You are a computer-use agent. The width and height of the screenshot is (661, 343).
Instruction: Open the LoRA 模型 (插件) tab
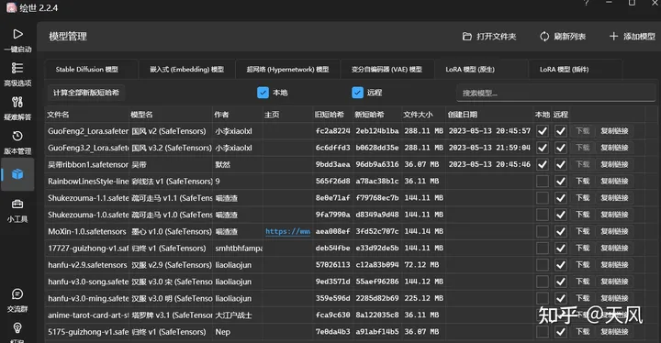(x=565, y=70)
